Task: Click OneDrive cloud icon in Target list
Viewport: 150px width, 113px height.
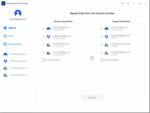Action: pyautogui.click(x=107, y=28)
